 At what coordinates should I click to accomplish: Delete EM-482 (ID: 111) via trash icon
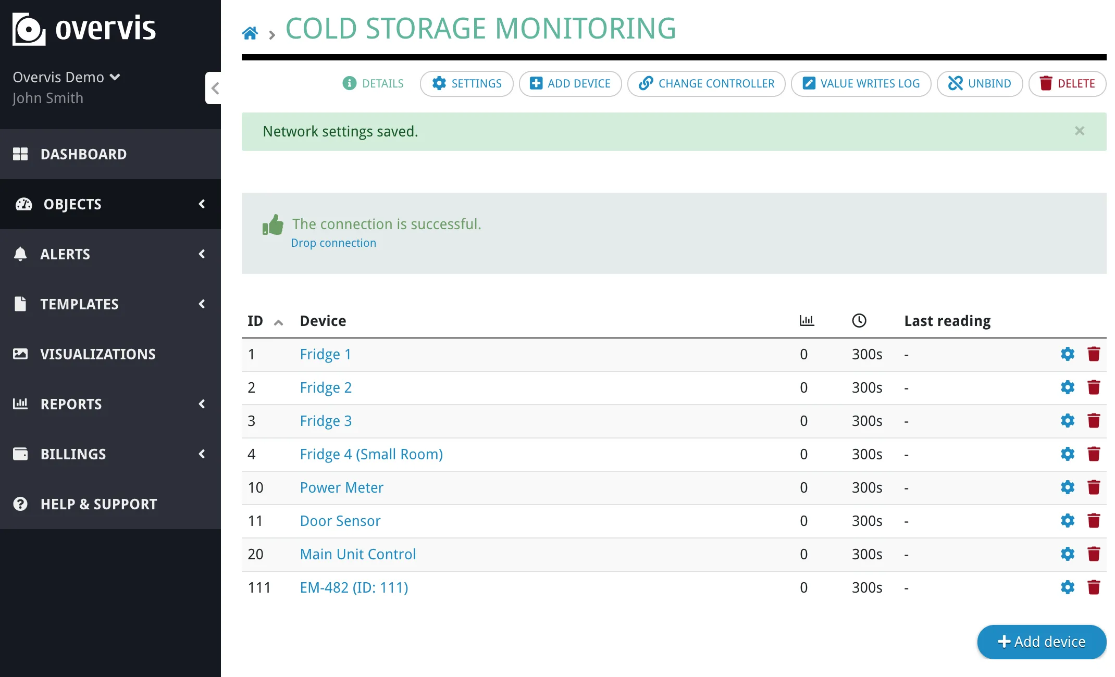[x=1094, y=587]
